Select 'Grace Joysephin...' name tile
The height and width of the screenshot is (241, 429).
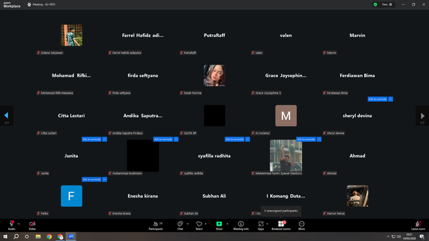[286, 76]
